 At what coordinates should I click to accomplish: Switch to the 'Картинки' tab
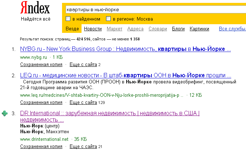coord(199,29)
